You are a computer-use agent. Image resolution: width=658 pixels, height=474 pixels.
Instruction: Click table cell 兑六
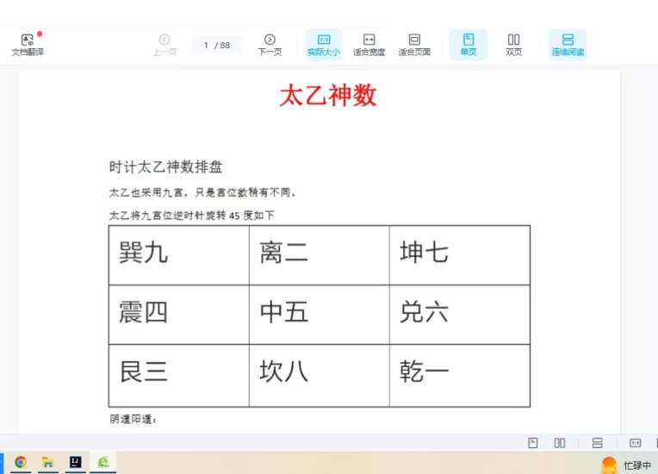[460, 315]
